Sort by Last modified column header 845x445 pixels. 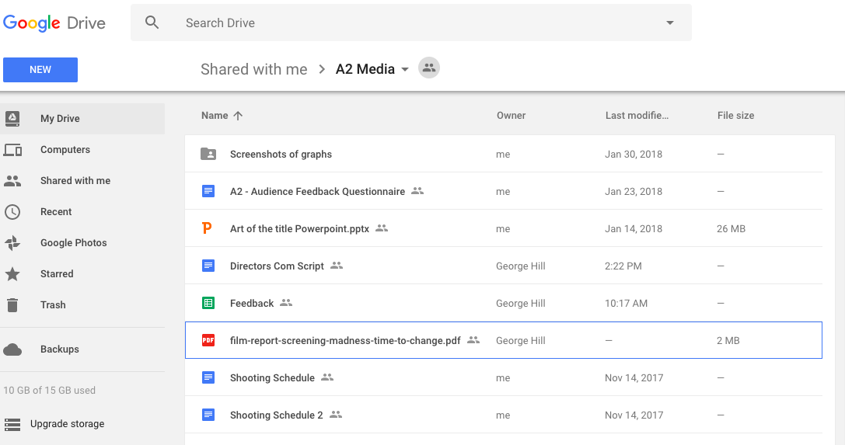[x=637, y=116]
